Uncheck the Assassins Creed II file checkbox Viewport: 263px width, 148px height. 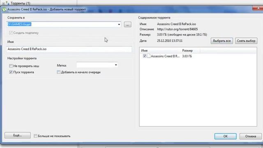[x=145, y=56]
